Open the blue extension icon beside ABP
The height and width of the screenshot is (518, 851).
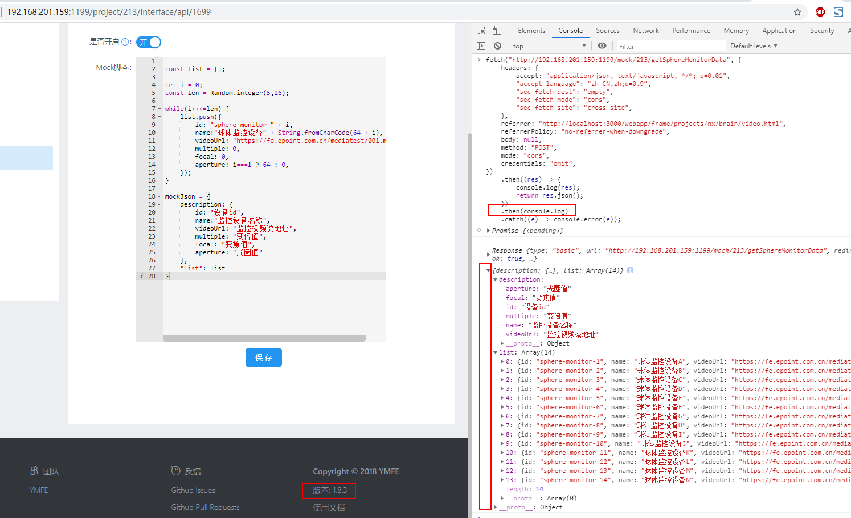(838, 12)
